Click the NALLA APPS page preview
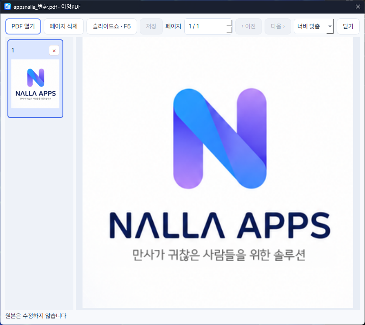Viewport: 365px width, 325px height. 218,173
